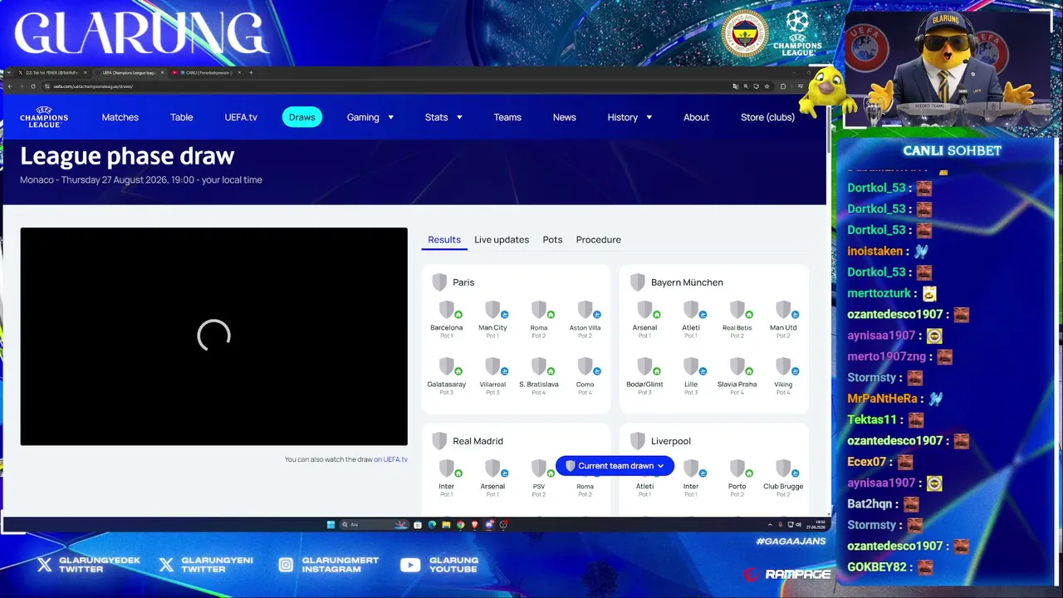Select Porto badge in the Liverpool card
Viewport: 1063px width, 598px height.
coord(737,468)
